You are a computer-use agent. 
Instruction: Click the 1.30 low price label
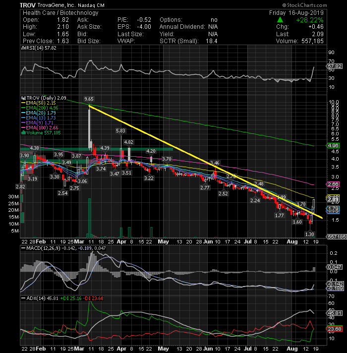tap(310, 234)
